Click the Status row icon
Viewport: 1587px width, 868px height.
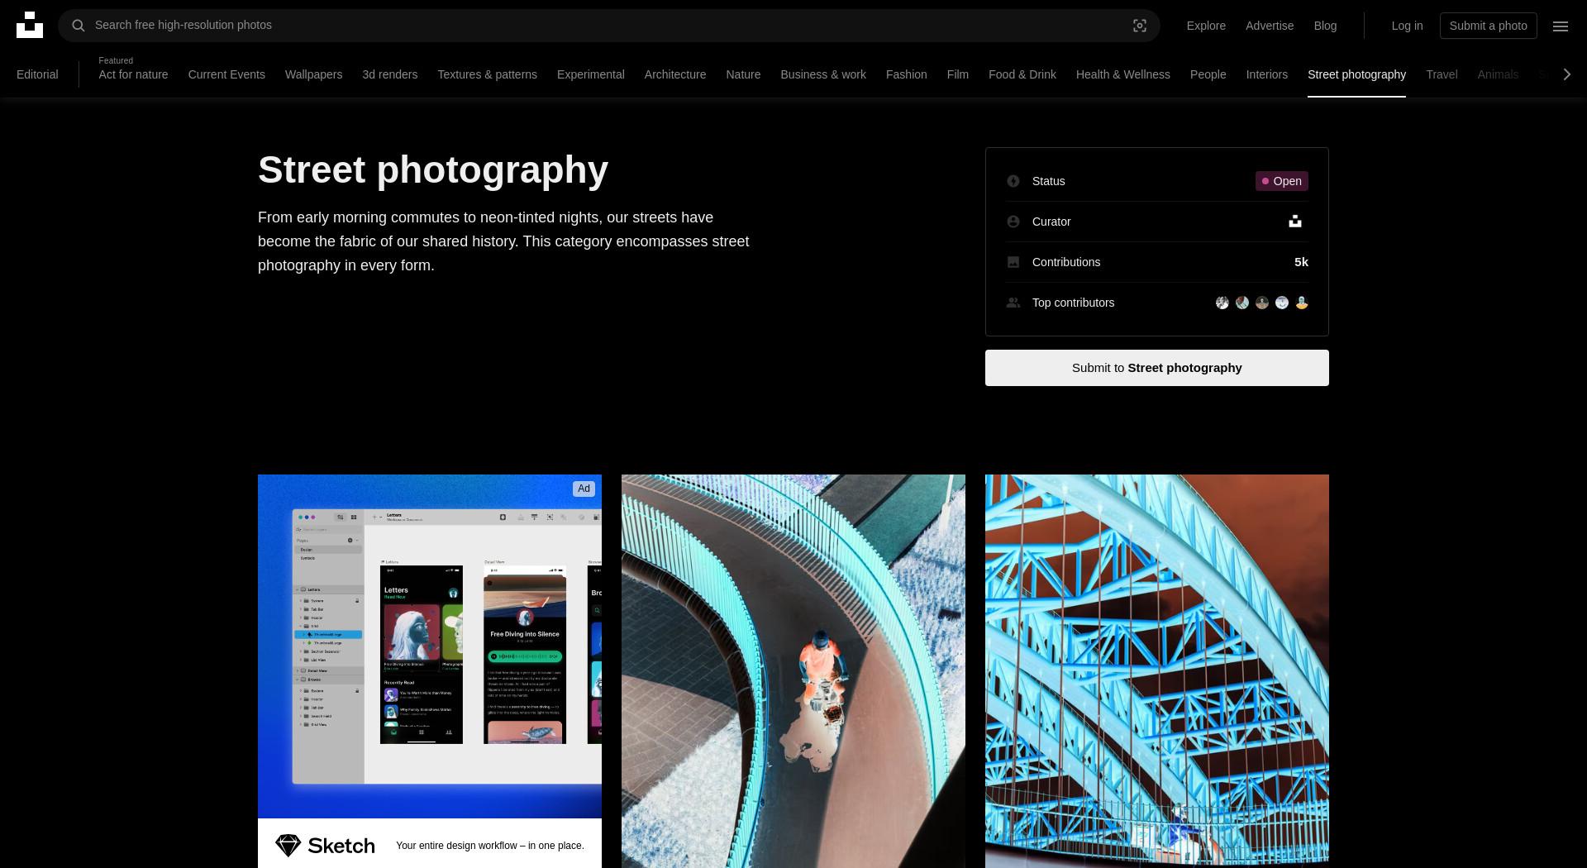[x=1013, y=181]
